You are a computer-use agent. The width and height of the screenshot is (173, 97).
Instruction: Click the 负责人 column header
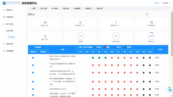point(161,49)
